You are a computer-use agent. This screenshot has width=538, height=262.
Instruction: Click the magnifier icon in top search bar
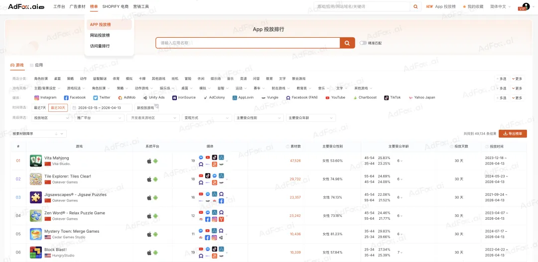pos(416,6)
